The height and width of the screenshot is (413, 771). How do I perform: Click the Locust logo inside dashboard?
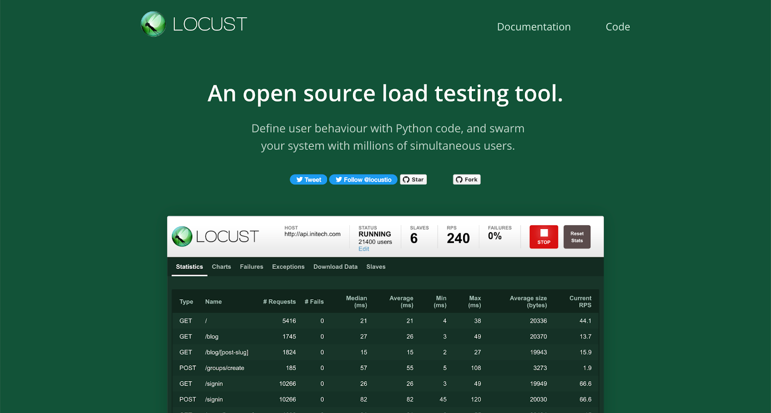pyautogui.click(x=215, y=237)
